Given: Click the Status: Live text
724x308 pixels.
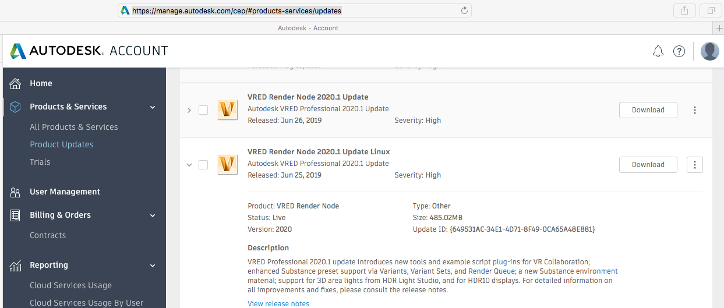Looking at the screenshot, I should click(x=267, y=218).
